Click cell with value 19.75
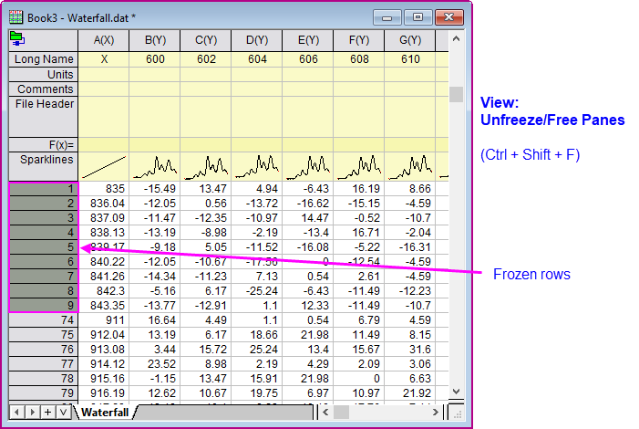 [257, 393]
